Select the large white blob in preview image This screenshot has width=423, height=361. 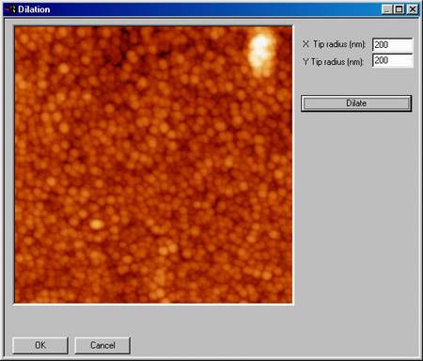click(261, 52)
